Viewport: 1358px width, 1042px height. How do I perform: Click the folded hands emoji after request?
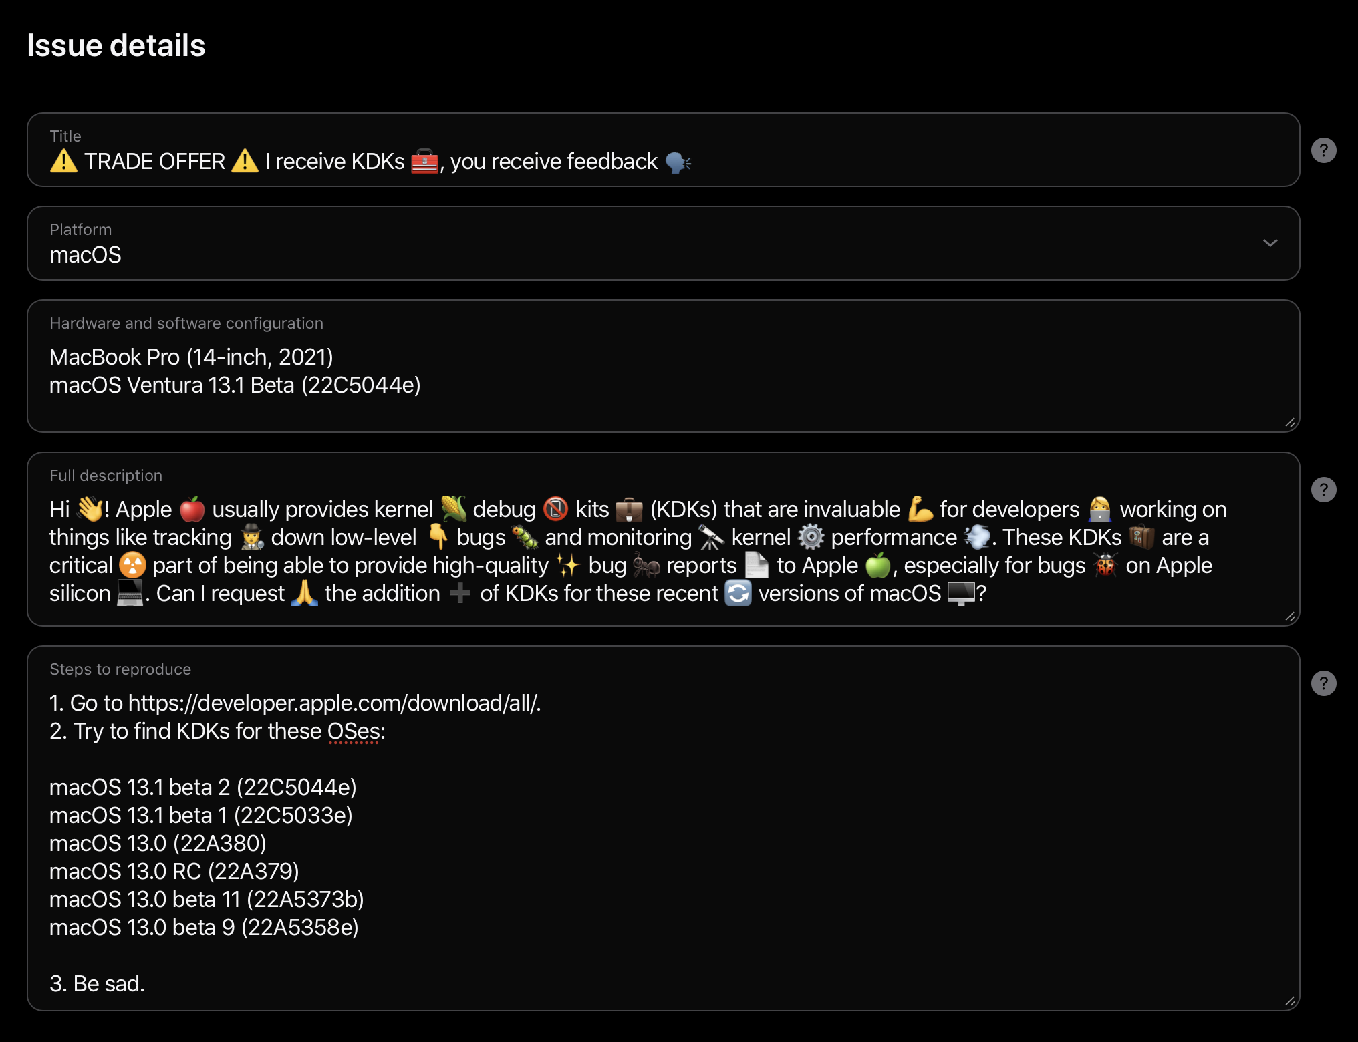[x=304, y=593]
